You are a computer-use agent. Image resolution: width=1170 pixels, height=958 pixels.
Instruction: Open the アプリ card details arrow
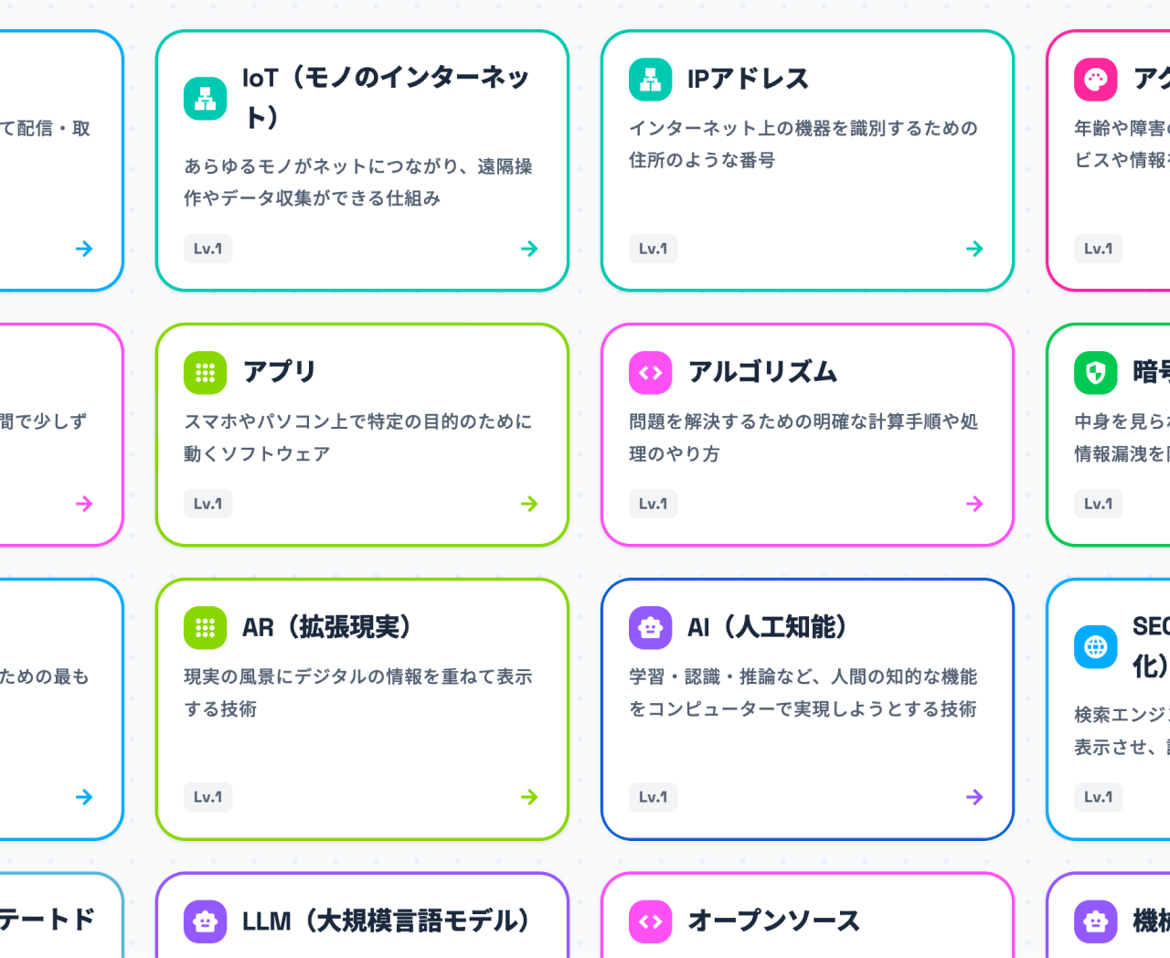click(529, 504)
